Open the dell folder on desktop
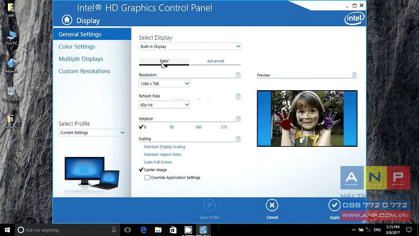Image resolution: width=419 pixels, height=236 pixels. (11, 9)
